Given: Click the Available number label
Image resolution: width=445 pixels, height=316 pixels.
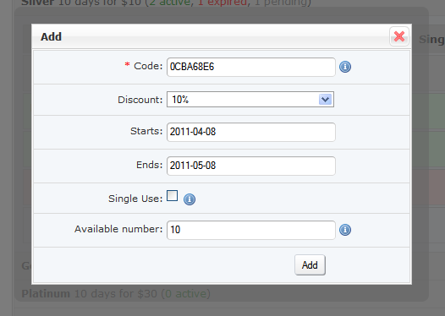Looking at the screenshot, I should [x=118, y=229].
